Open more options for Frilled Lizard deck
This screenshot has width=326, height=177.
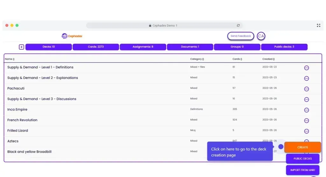307,131
